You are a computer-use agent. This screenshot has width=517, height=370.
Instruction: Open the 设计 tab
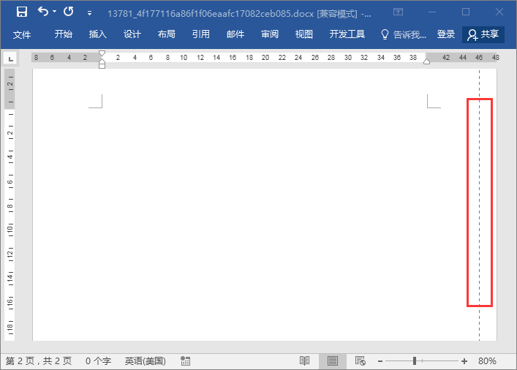(132, 34)
